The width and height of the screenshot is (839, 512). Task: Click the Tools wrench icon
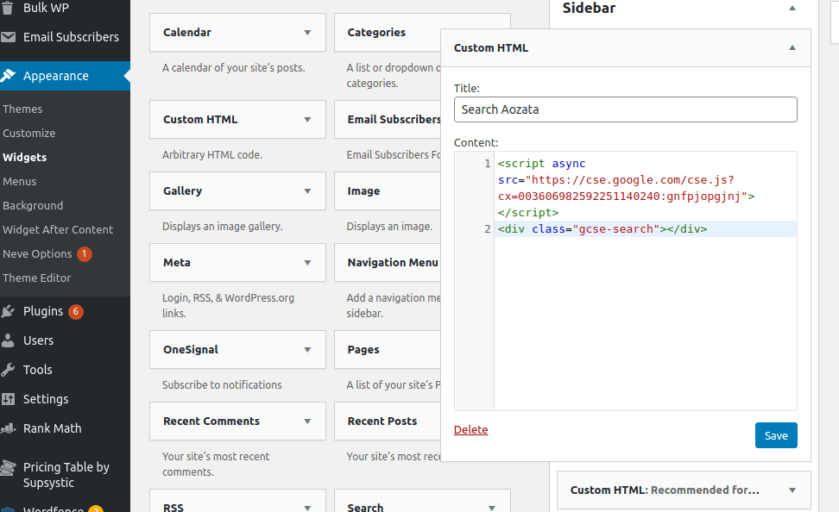point(9,370)
